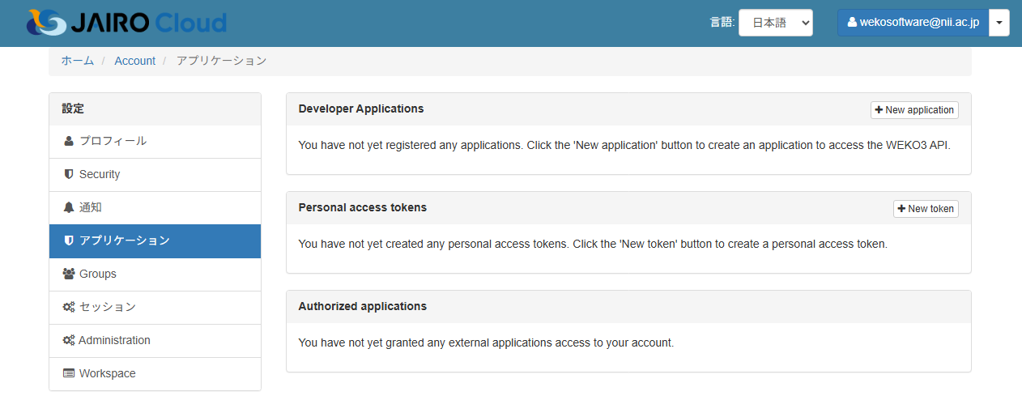The image size is (1022, 417).
Task: Click the Workspace list icon
Action: [69, 373]
